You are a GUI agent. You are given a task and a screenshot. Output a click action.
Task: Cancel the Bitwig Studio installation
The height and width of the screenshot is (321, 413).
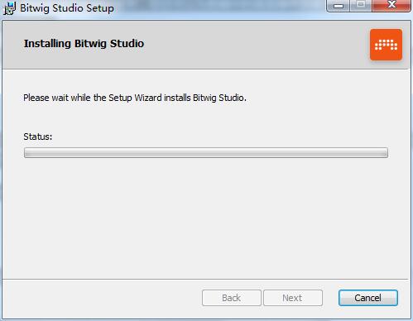point(368,298)
